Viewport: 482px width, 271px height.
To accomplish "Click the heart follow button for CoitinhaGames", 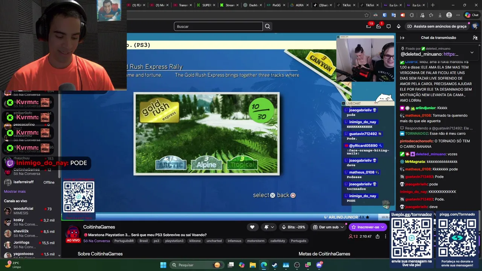I will coord(252,227).
